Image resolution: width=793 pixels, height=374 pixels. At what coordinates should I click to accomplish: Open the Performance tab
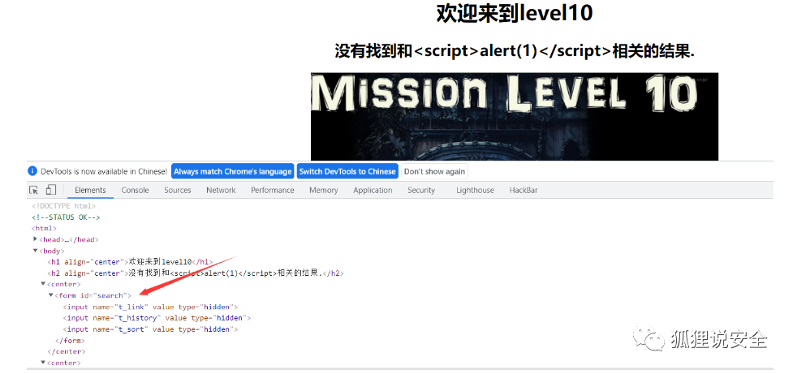tap(273, 190)
